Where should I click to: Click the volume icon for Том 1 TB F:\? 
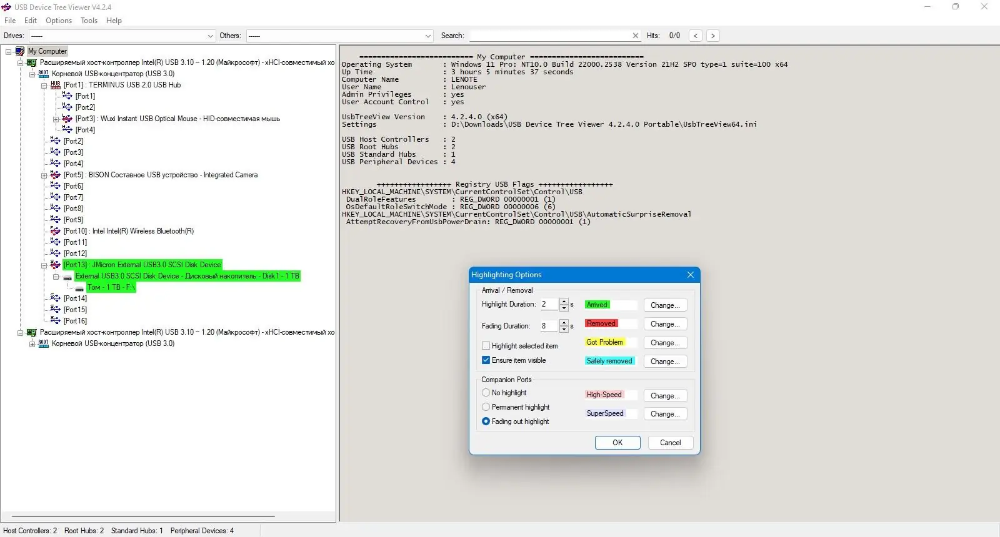[79, 288]
